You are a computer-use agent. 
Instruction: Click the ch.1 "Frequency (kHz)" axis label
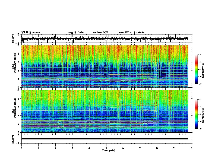pos(15,63)
